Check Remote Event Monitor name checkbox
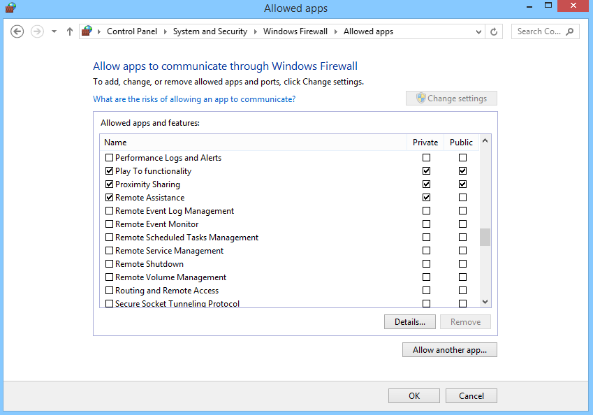Viewport: 593px width, 415px height. coord(109,224)
